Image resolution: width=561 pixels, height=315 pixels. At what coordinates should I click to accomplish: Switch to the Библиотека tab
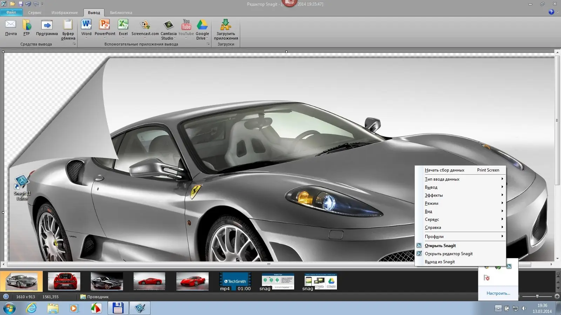(121, 12)
